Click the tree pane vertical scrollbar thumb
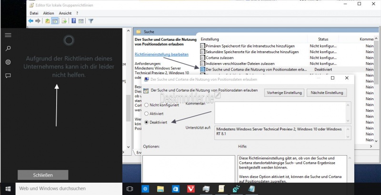Image resolution: width=381 pixels, height=195 pixels. pos(129,108)
